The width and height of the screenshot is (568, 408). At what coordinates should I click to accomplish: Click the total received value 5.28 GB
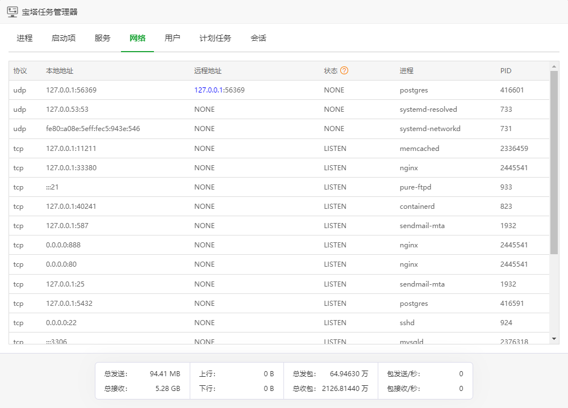pos(168,389)
